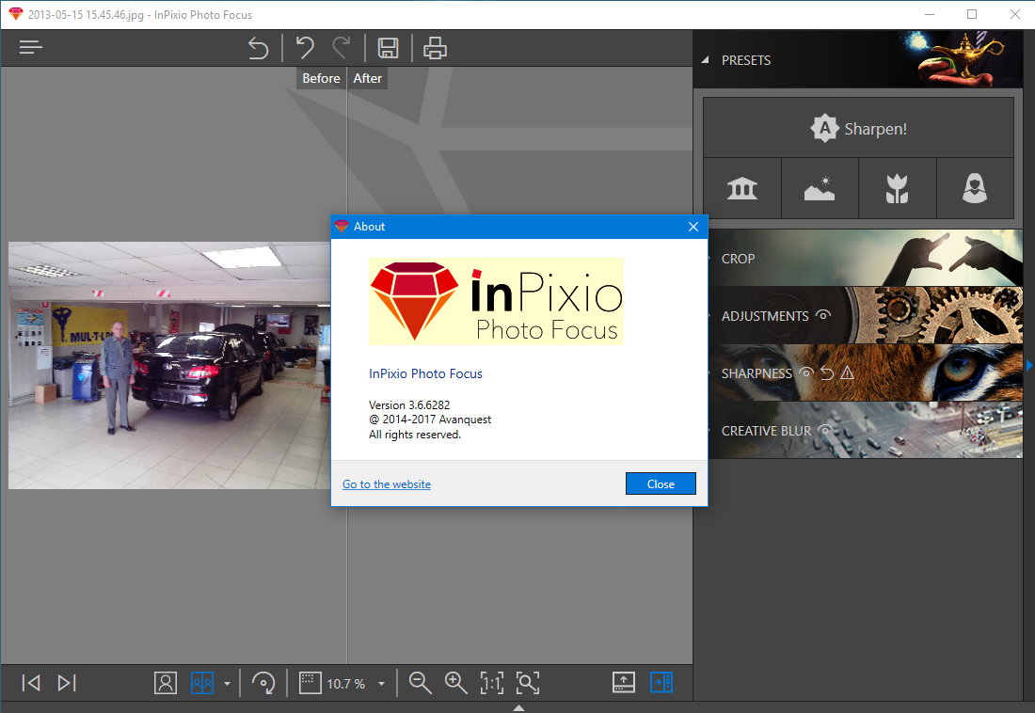Open the 10.7 % zoom dropdown

point(381,683)
